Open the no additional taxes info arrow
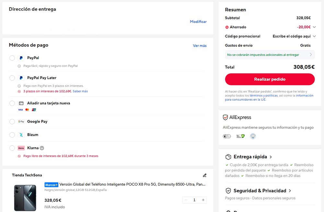This screenshot has height=212, width=324. click(x=311, y=55)
